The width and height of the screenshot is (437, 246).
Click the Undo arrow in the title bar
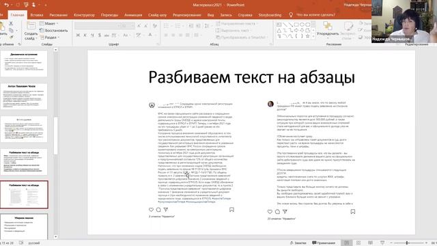7,5
